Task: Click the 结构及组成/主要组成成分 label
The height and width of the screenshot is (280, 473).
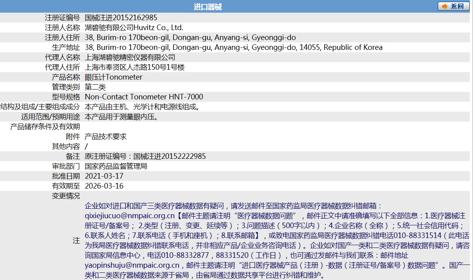Action: tap(40, 107)
